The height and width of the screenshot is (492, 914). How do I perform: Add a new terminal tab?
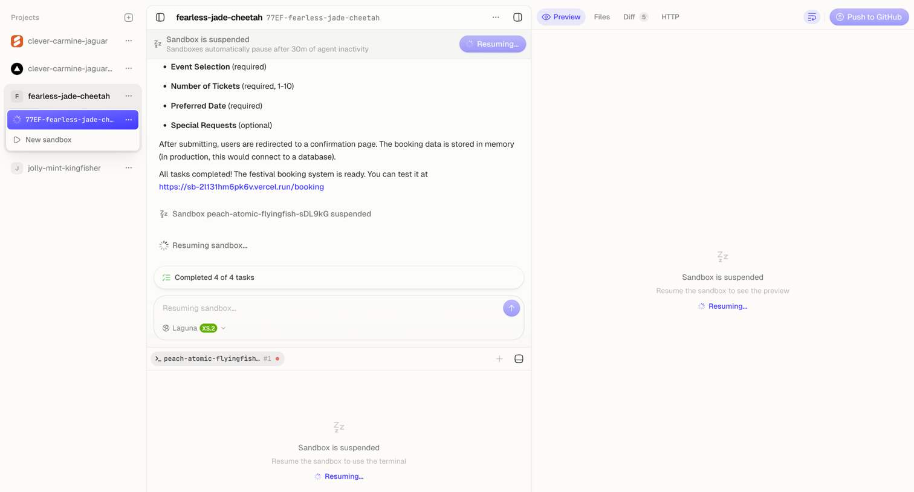[x=499, y=359]
